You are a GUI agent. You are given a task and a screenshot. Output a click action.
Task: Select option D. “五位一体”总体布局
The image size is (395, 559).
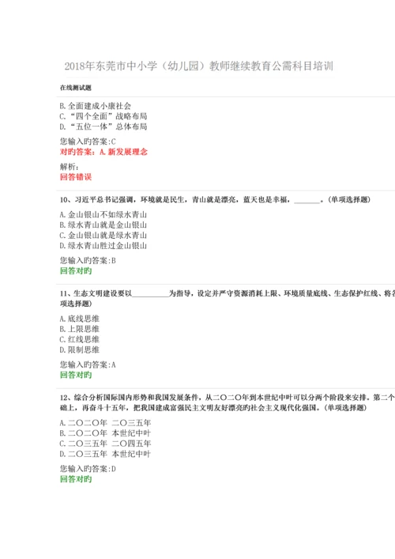[103, 127]
